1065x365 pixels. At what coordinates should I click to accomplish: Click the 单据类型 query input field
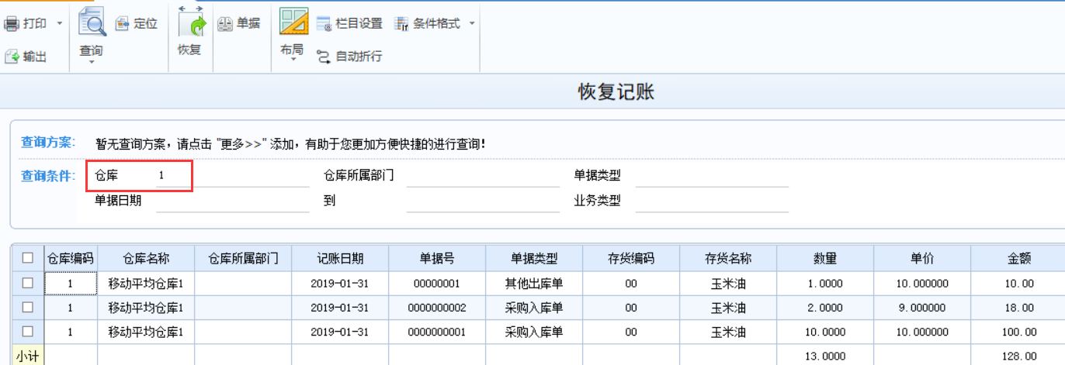(x=711, y=177)
